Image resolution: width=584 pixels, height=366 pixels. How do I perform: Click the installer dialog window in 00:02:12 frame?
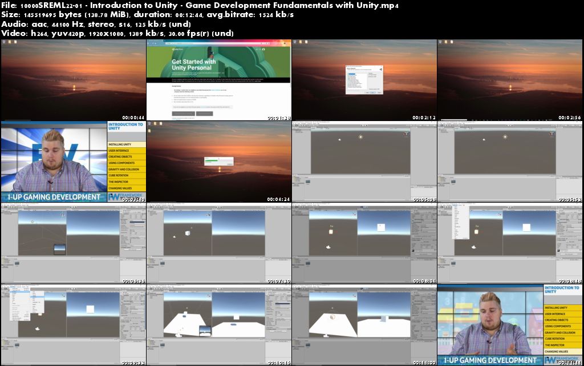point(364,80)
